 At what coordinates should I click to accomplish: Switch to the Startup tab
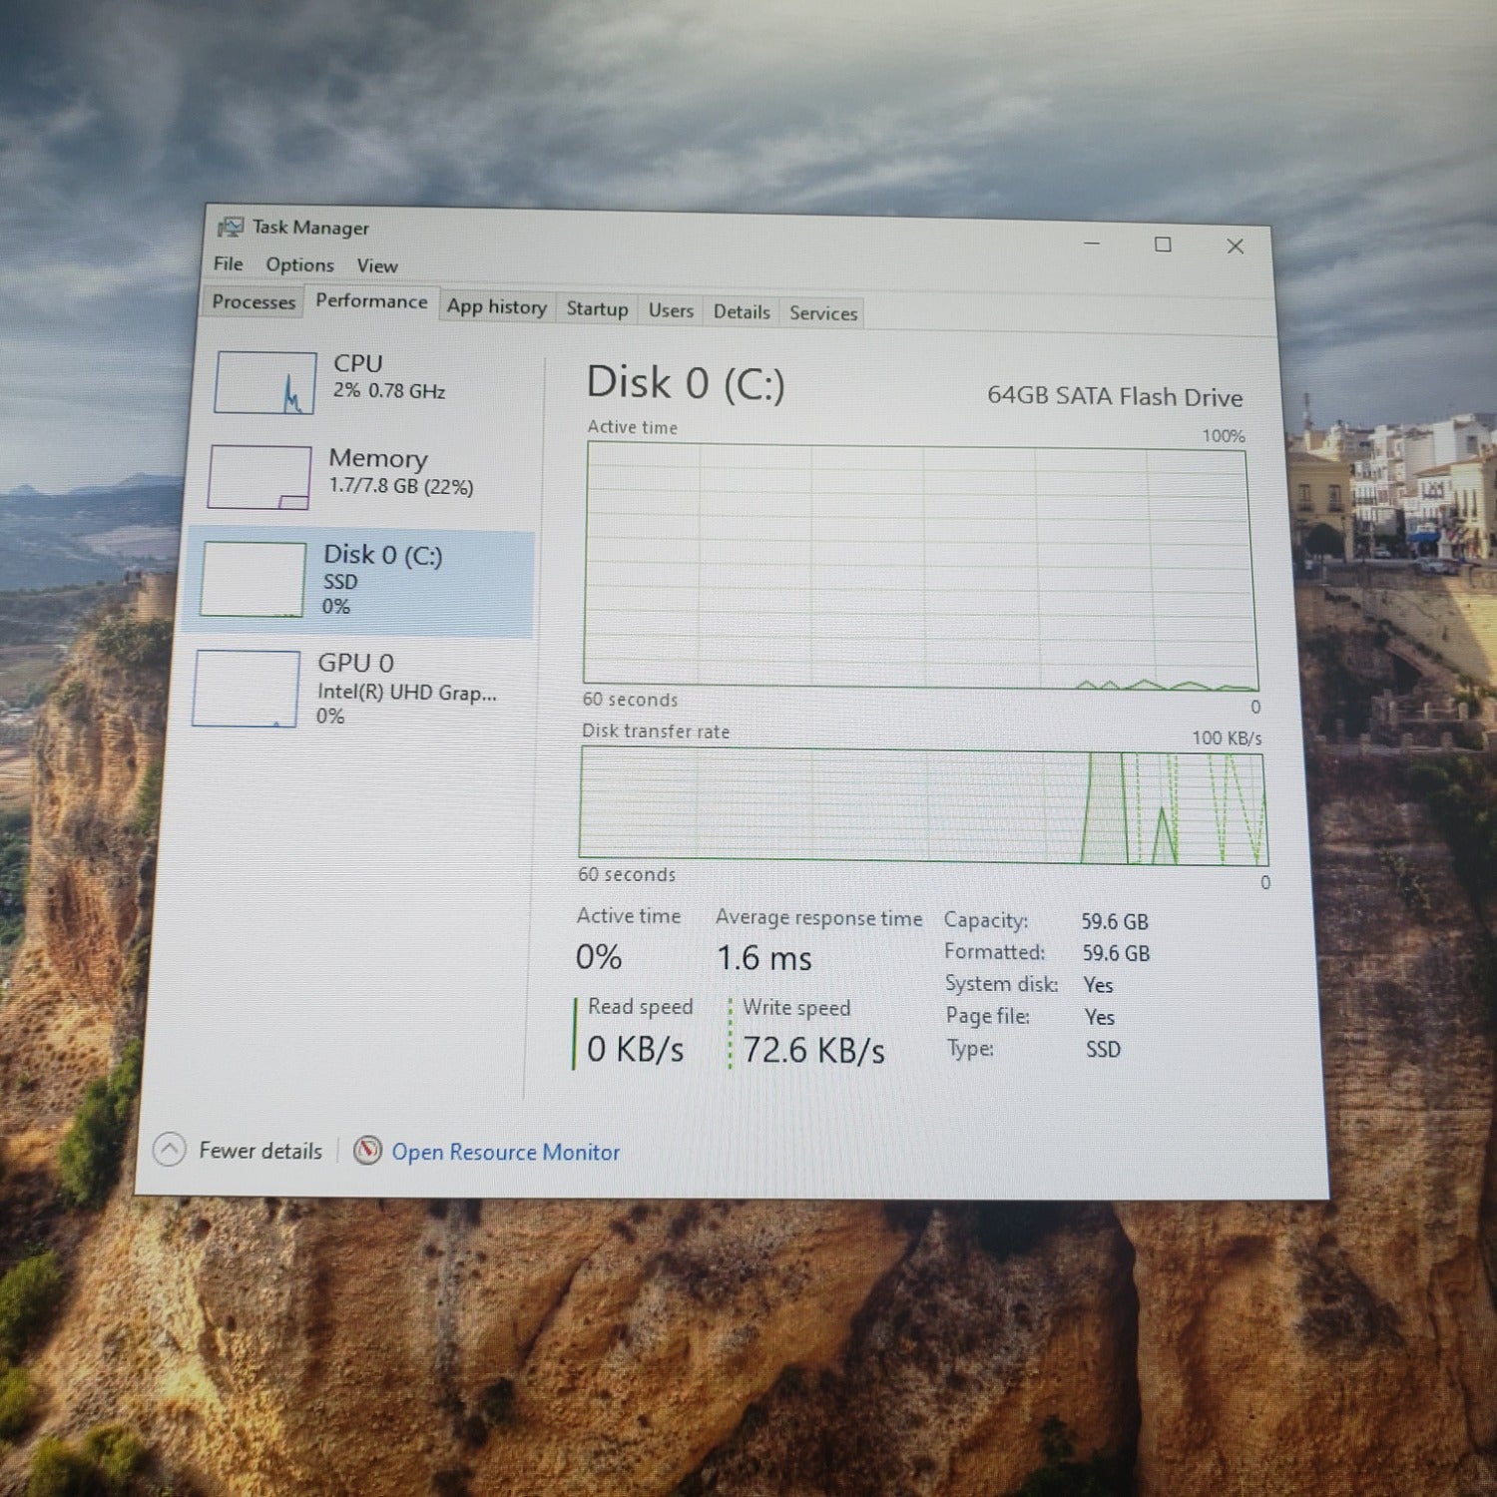point(597,309)
